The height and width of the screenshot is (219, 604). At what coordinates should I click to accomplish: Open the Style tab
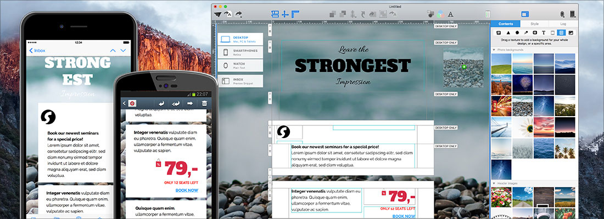point(534,24)
